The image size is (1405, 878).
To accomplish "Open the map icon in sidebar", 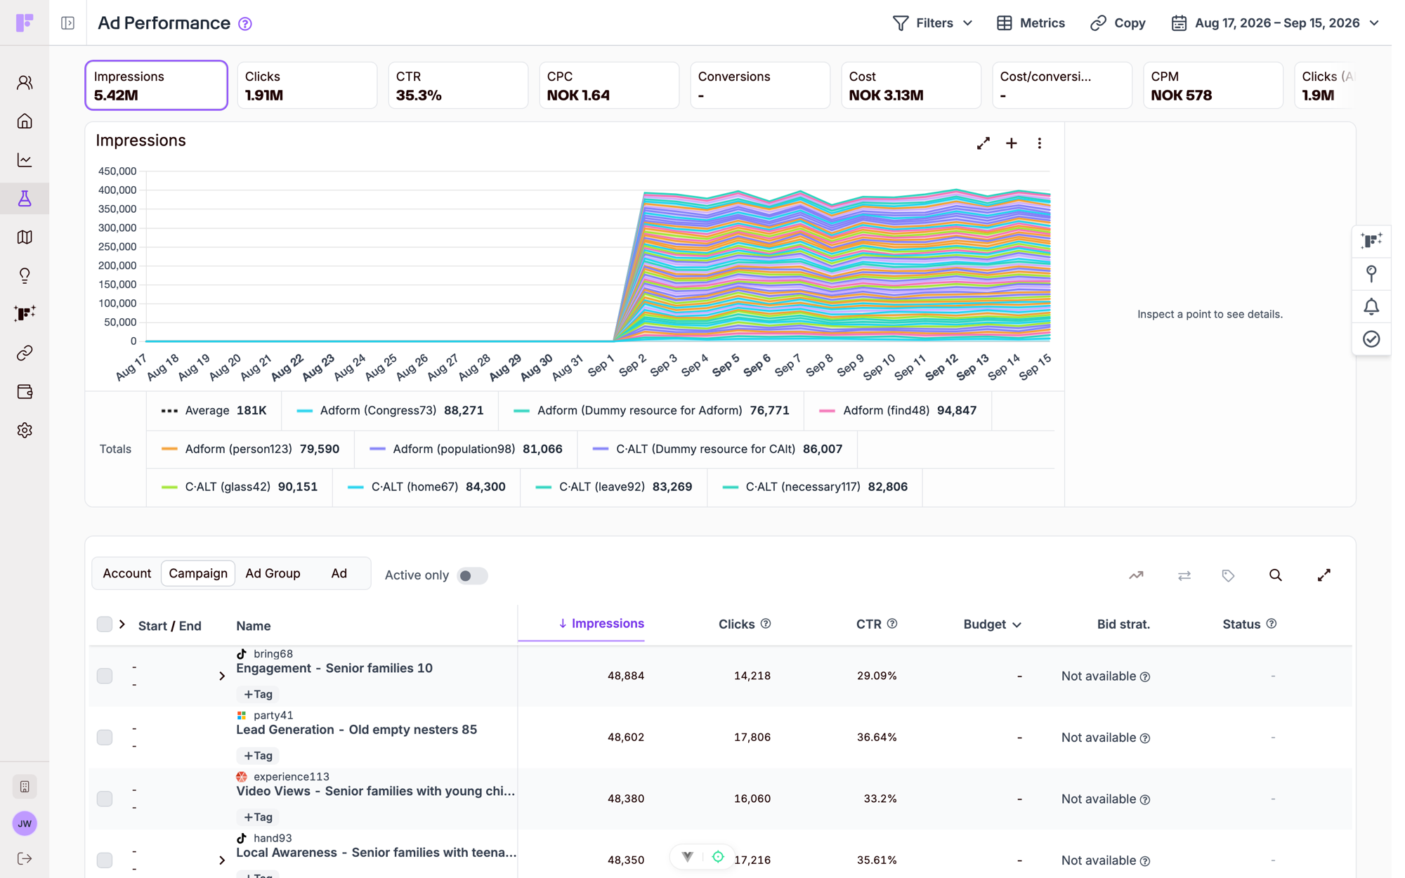I will pyautogui.click(x=25, y=237).
